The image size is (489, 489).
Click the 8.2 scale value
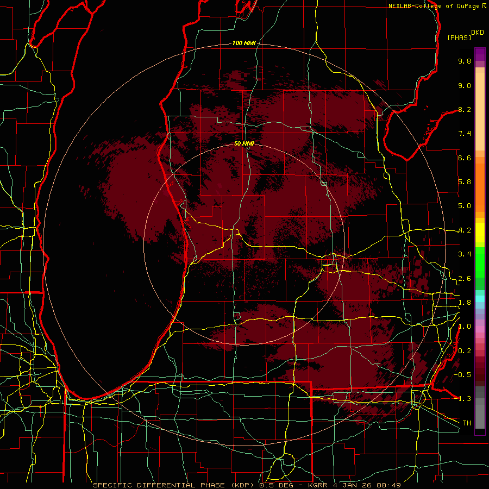[x=465, y=109]
